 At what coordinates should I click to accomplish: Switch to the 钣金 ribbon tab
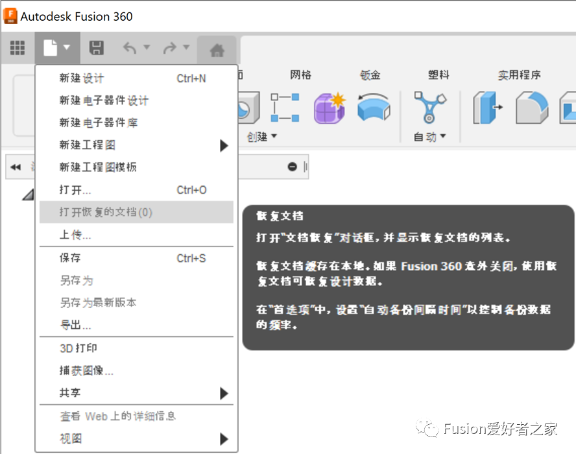[x=370, y=75]
